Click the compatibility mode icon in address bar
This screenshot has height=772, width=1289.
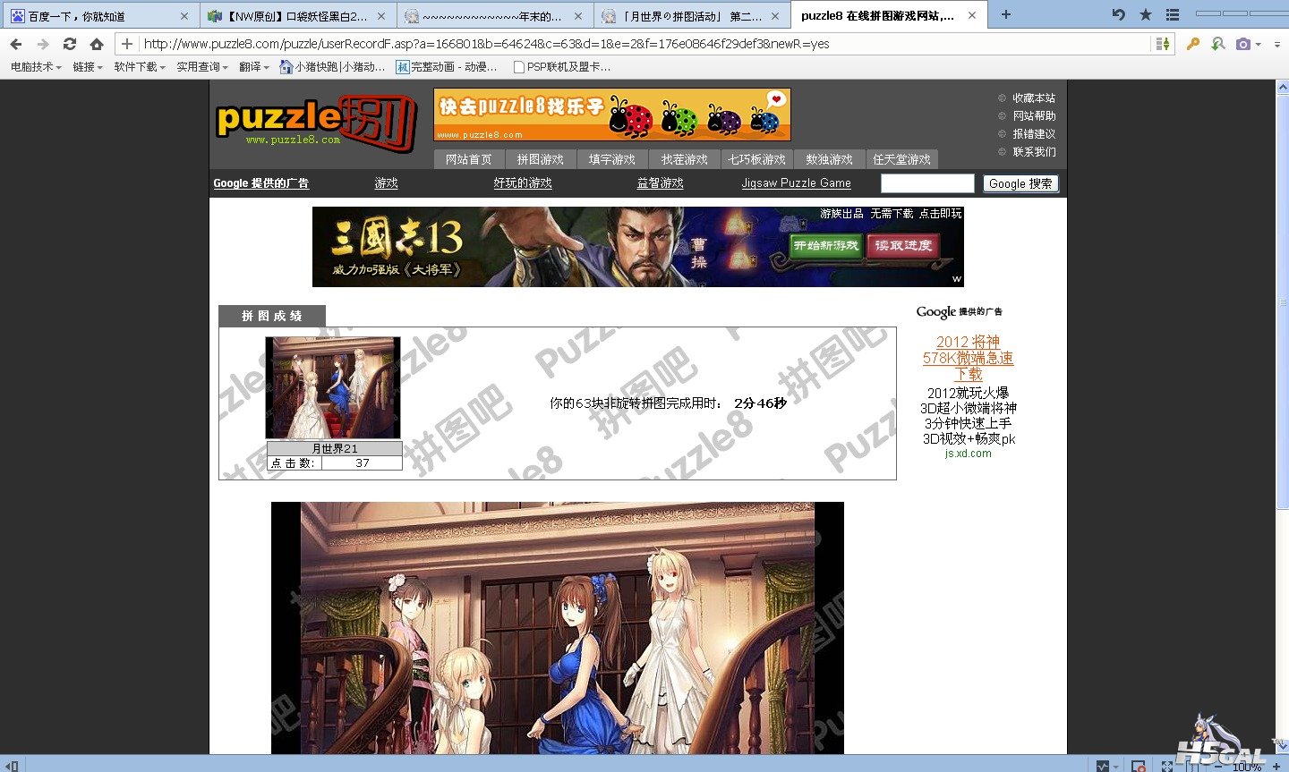[1162, 44]
